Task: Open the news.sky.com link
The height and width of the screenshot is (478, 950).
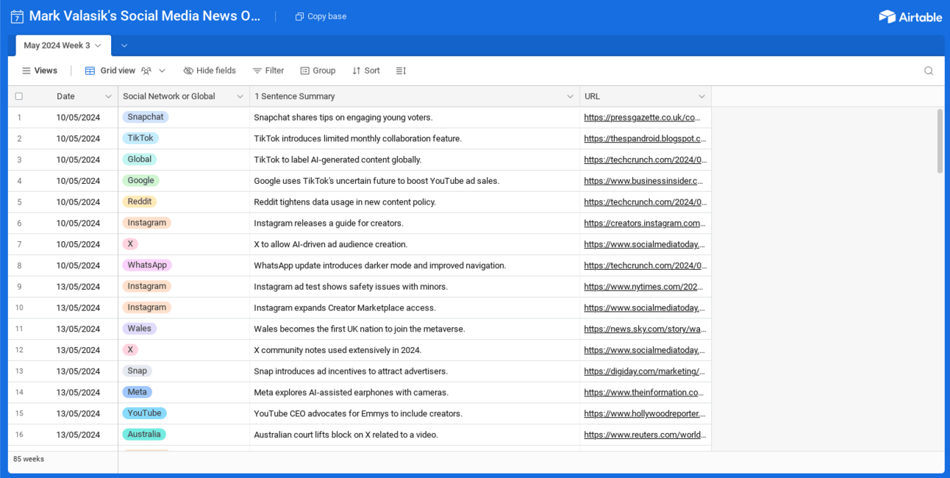Action: pos(645,329)
